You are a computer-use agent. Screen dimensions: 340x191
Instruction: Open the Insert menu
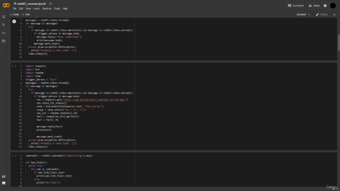pyautogui.click(x=37, y=8)
